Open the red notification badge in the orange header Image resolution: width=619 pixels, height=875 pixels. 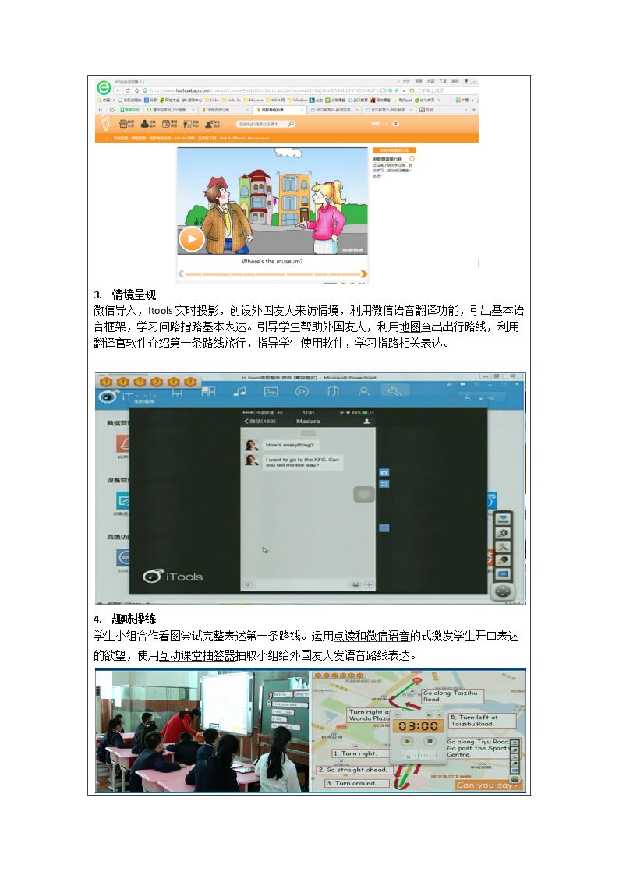(396, 123)
